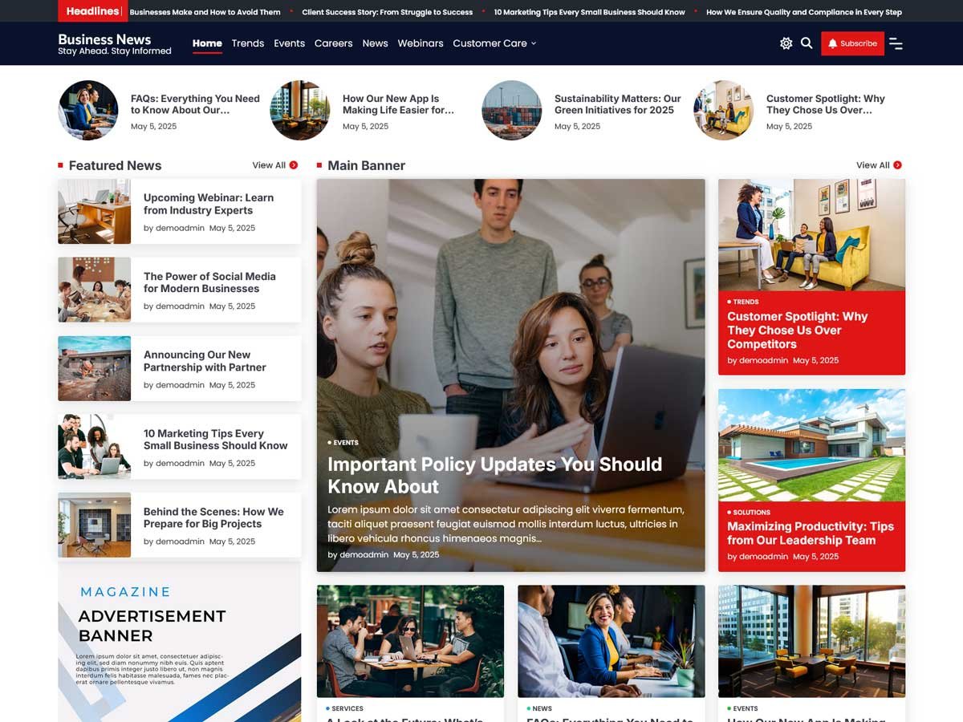Open the off-canvas hamburger menu icon
This screenshot has width=963, height=722.
pos(896,43)
